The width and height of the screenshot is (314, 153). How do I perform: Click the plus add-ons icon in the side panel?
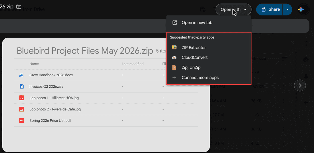click(306, 103)
